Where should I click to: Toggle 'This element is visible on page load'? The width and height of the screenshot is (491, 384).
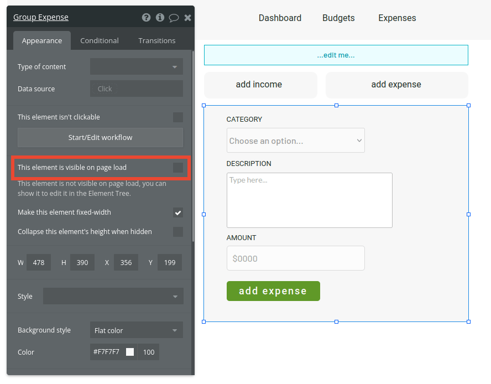pos(178,168)
